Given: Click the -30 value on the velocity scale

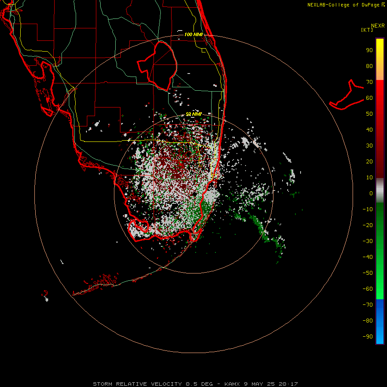Looking at the screenshot, I should point(368,241).
